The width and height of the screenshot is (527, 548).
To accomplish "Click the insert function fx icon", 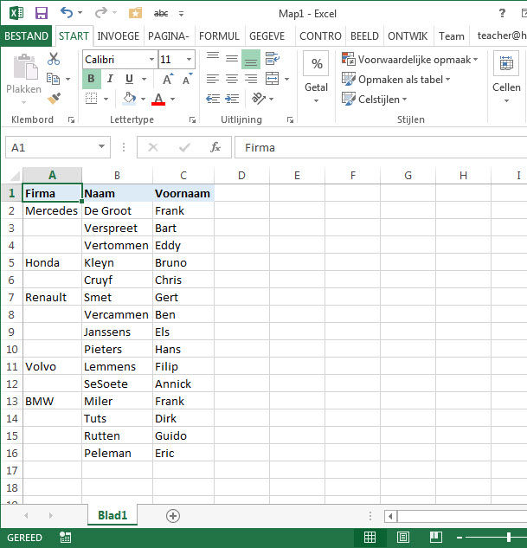I will (215, 147).
